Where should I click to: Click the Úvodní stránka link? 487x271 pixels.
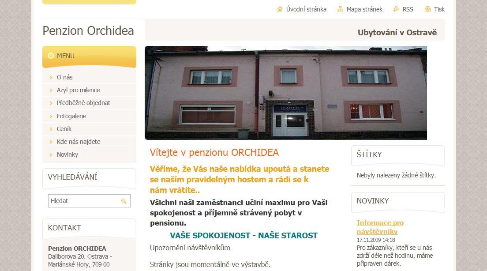coord(306,9)
